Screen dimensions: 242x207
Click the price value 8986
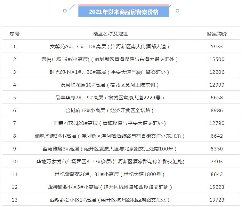pos(217,111)
